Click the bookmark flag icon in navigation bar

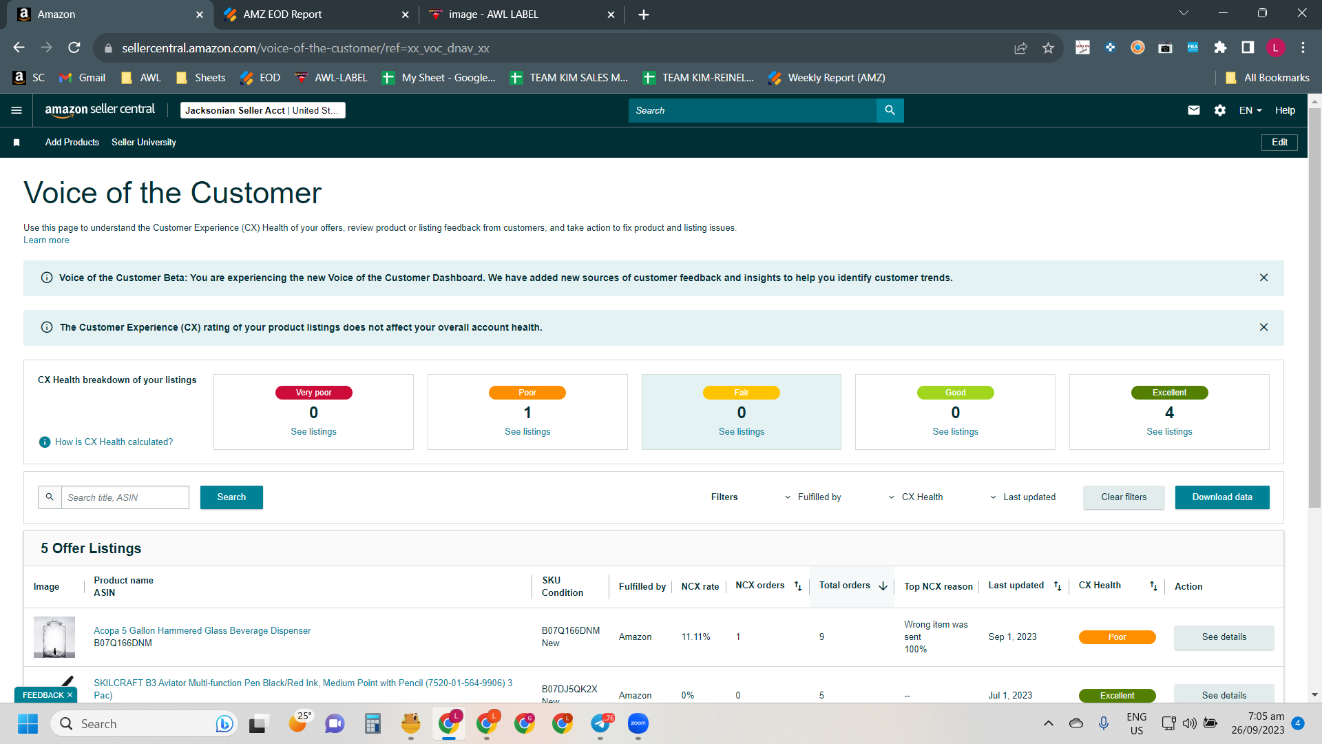click(x=17, y=143)
